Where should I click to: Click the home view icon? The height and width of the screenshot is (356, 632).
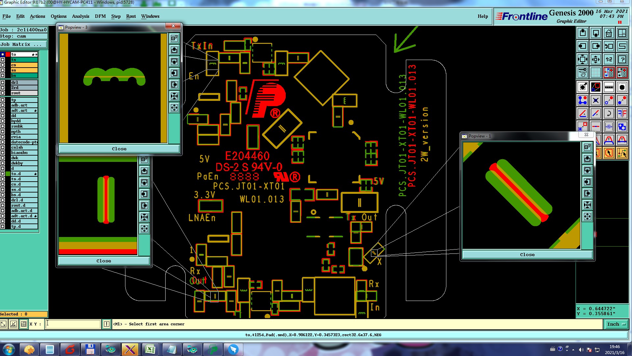[x=609, y=33]
